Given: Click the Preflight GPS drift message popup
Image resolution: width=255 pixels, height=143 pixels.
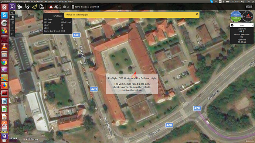Looking at the screenshot, I should (132, 84).
